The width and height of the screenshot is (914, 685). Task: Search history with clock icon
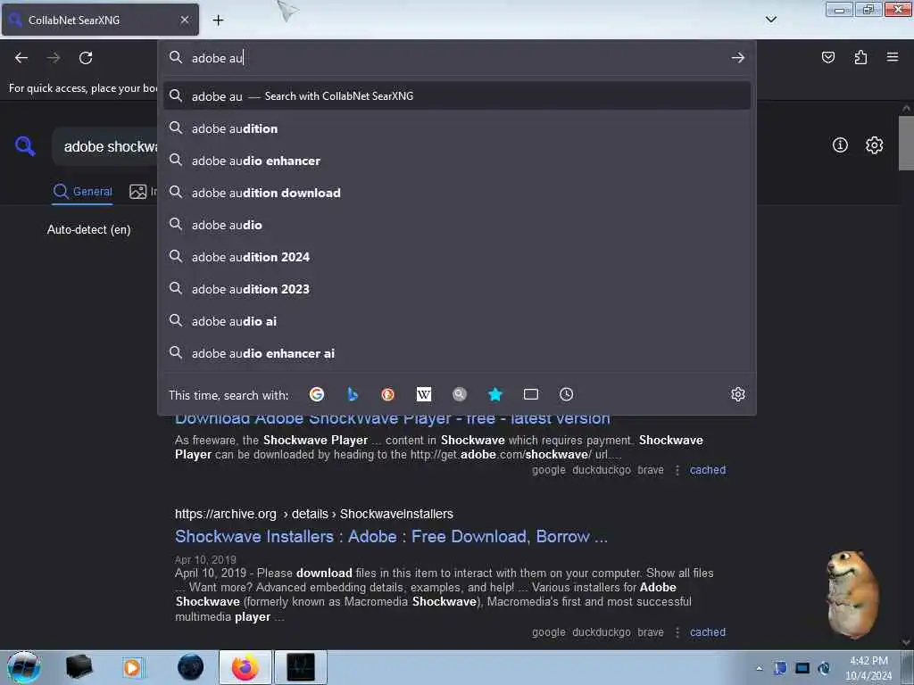pyautogui.click(x=566, y=394)
